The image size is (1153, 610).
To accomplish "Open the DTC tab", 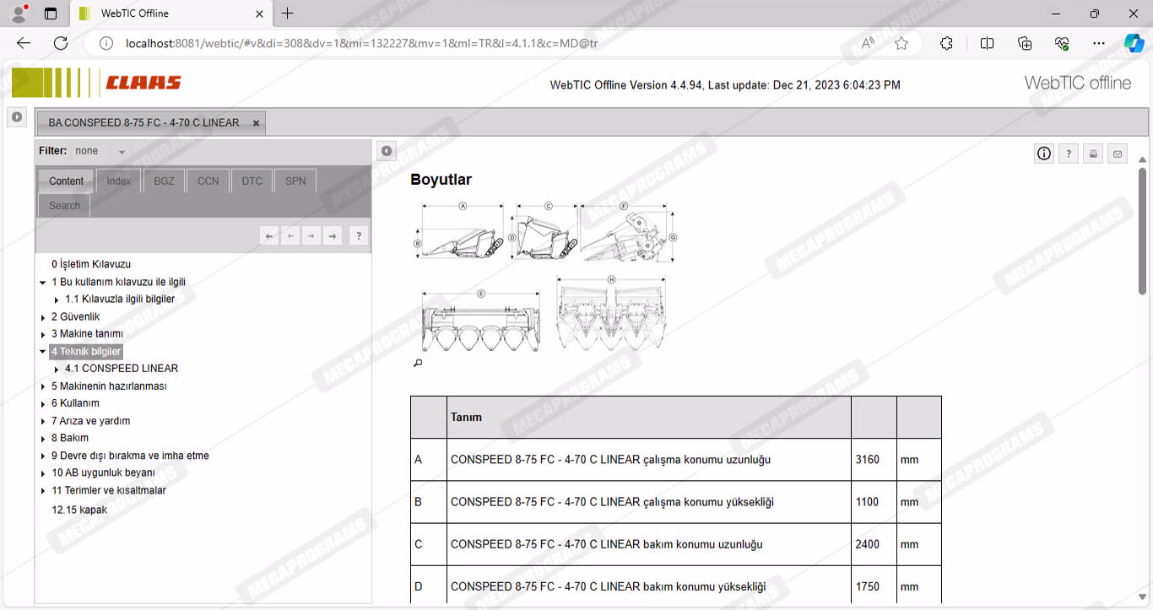I will [252, 181].
